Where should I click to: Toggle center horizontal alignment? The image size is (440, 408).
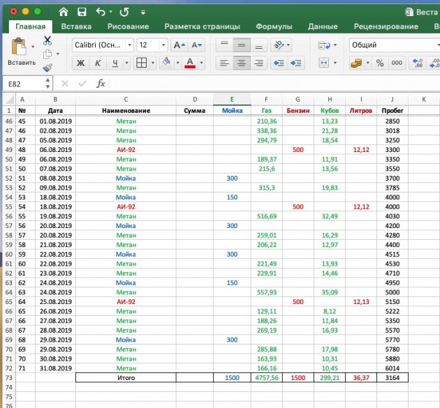(x=241, y=63)
